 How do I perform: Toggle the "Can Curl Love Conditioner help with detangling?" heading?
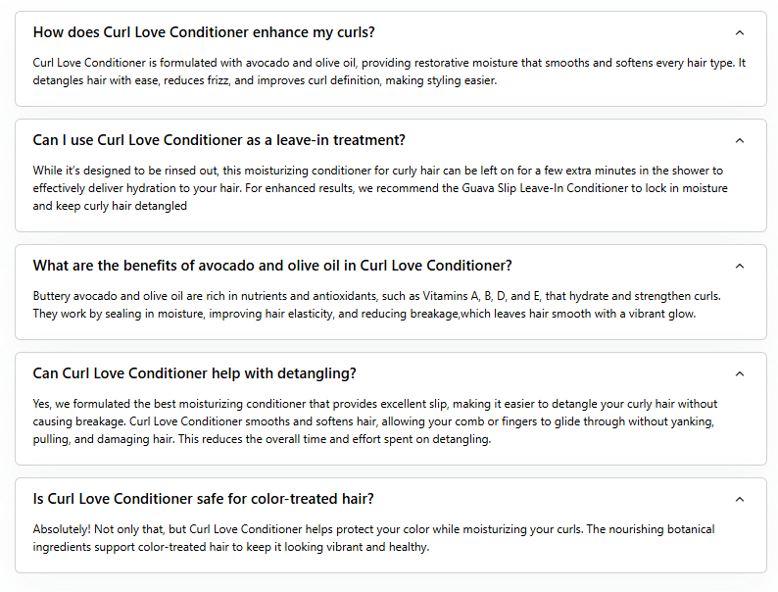(x=194, y=373)
